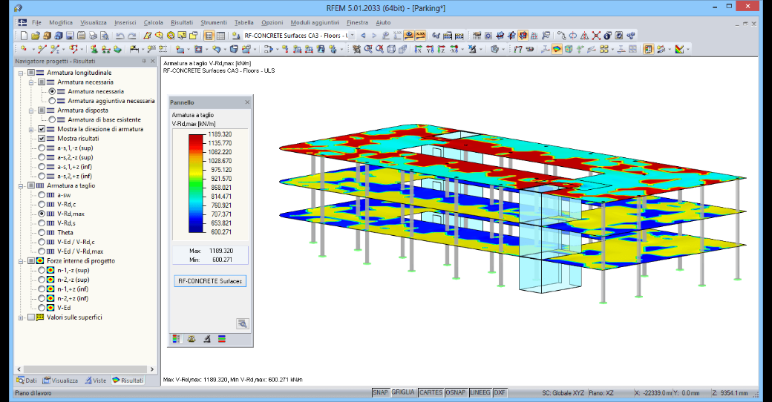
Task: Select Armatura aggiuntiva necessaria option
Action: click(x=52, y=101)
